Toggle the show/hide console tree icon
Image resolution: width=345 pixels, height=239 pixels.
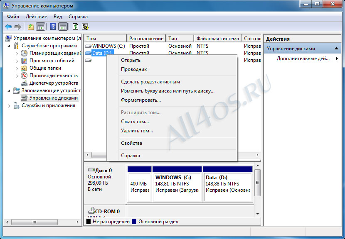coord(41,27)
